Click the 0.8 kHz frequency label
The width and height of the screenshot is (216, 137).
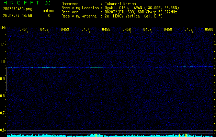tap(3, 96)
